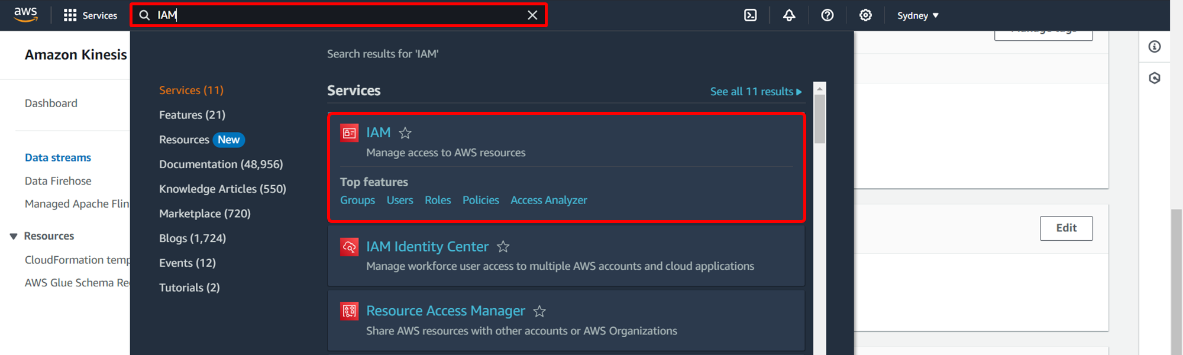Open Kinesis Dashboard in the sidebar
The image size is (1183, 355).
(51, 103)
